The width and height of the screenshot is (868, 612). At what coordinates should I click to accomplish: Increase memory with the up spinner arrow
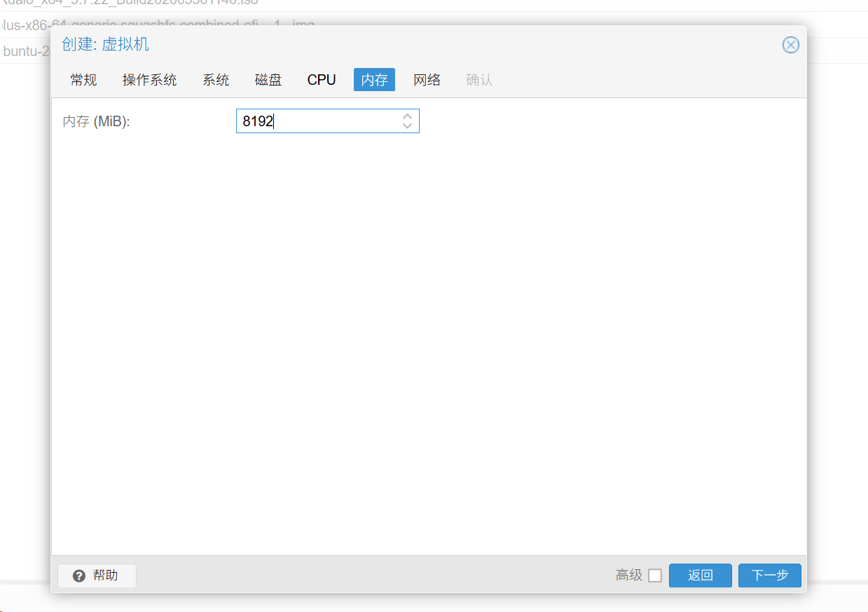pyautogui.click(x=407, y=116)
